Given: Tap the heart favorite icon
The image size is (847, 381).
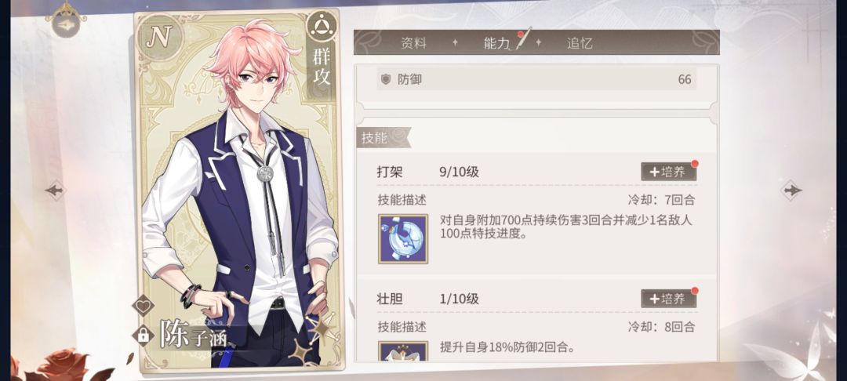Looking at the screenshot, I should (144, 306).
